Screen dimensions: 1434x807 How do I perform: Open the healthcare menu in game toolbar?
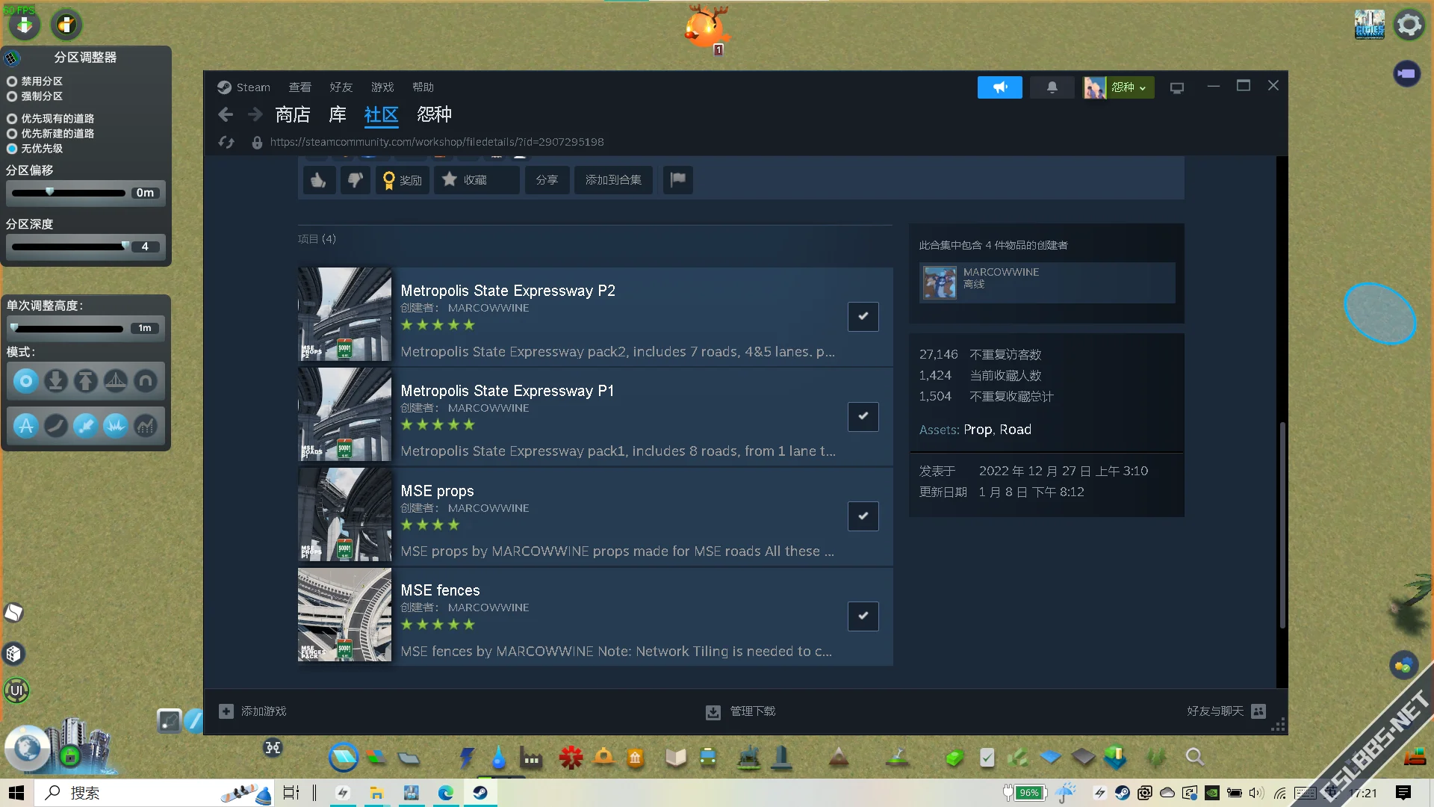[x=571, y=758]
